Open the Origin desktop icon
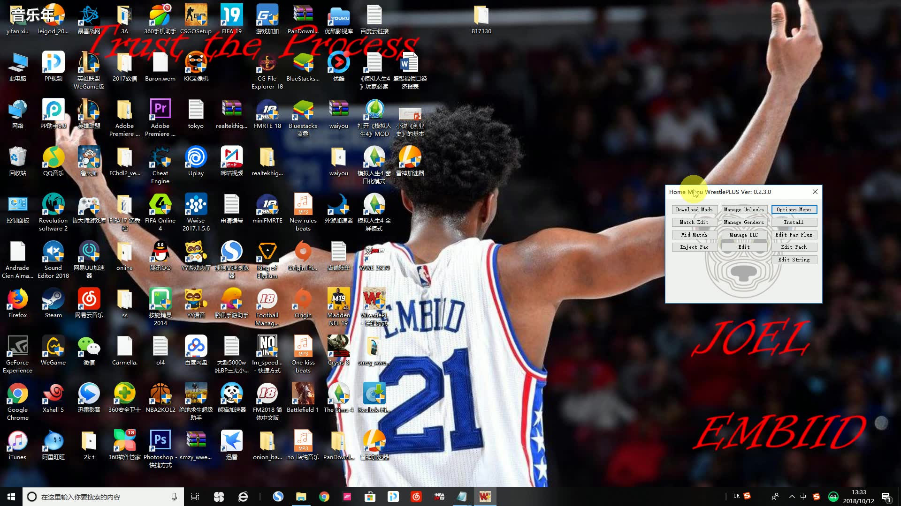901x506 pixels. (x=303, y=300)
